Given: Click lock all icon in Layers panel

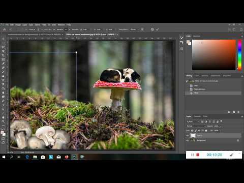Looking at the screenshot, I should 206,131.
